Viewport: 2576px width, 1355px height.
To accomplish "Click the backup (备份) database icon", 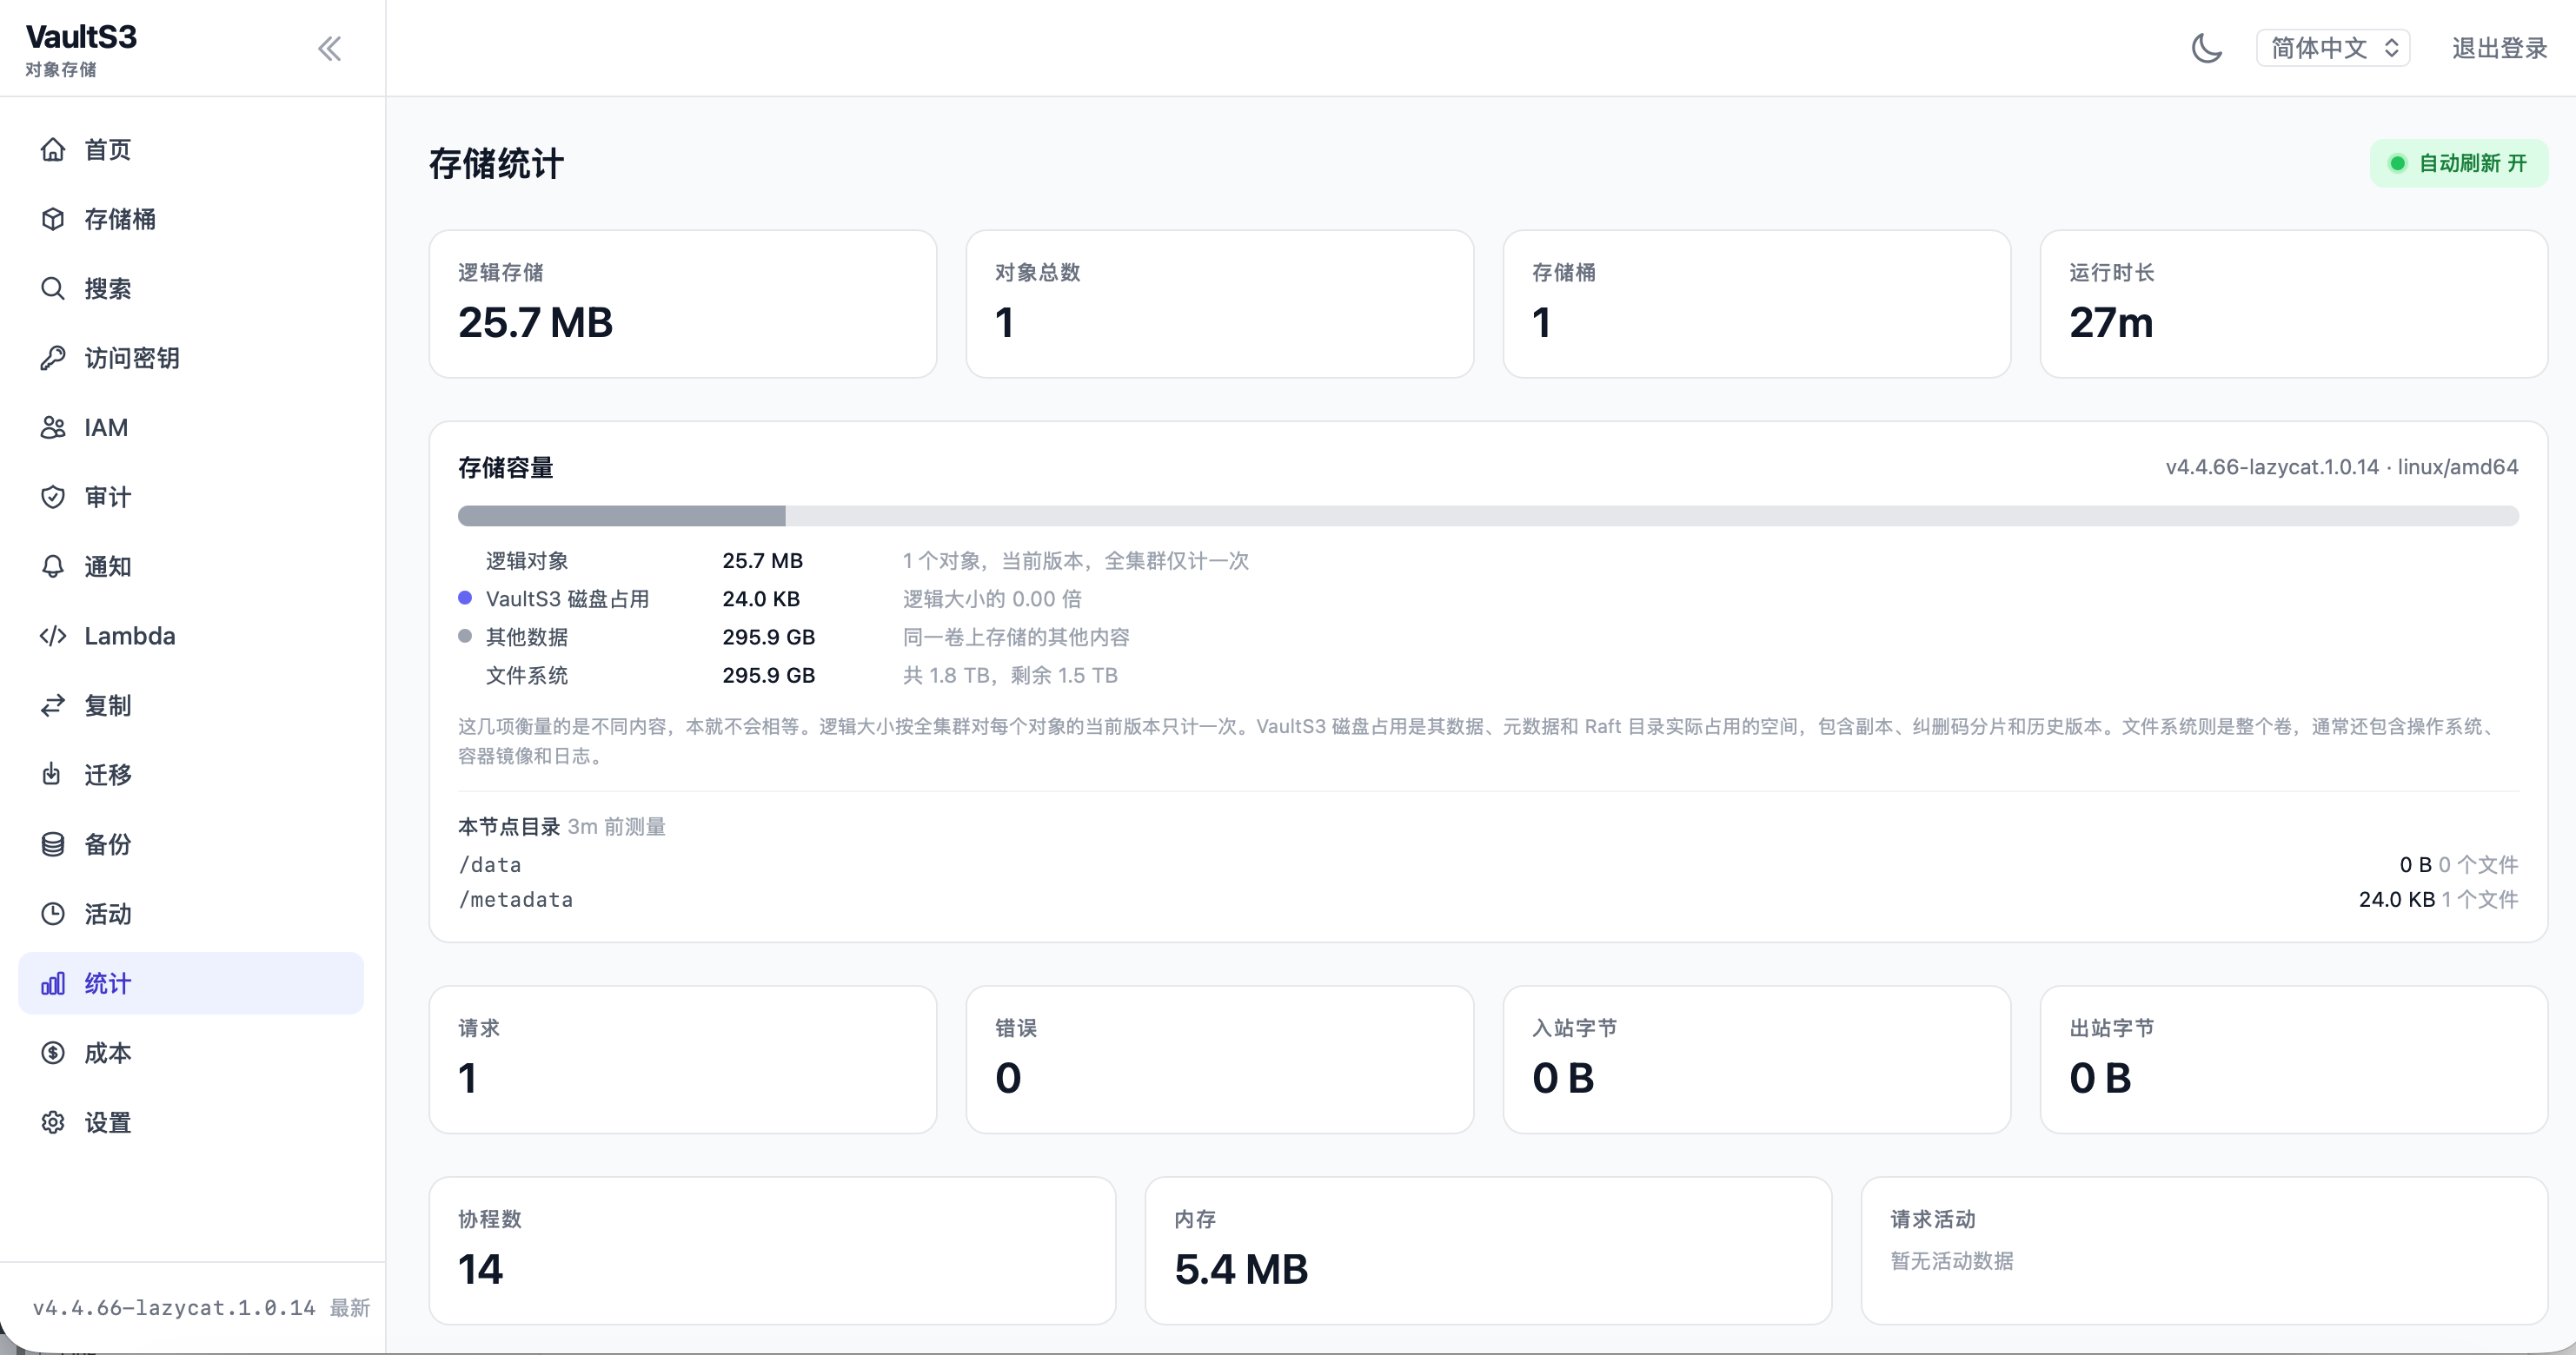I will pyautogui.click(x=53, y=844).
